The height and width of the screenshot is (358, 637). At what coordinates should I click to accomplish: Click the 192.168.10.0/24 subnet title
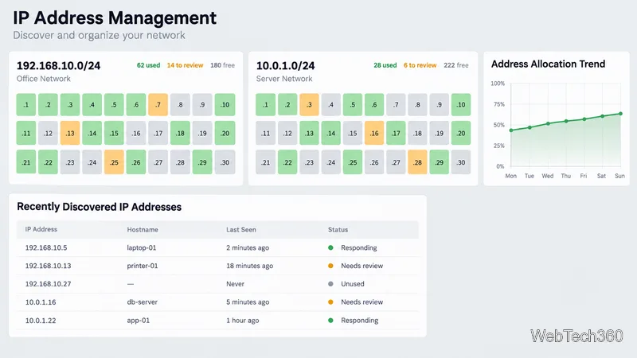[x=58, y=66]
